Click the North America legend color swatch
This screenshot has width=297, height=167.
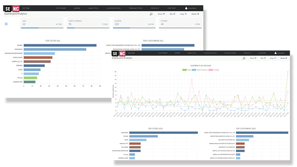(194, 70)
